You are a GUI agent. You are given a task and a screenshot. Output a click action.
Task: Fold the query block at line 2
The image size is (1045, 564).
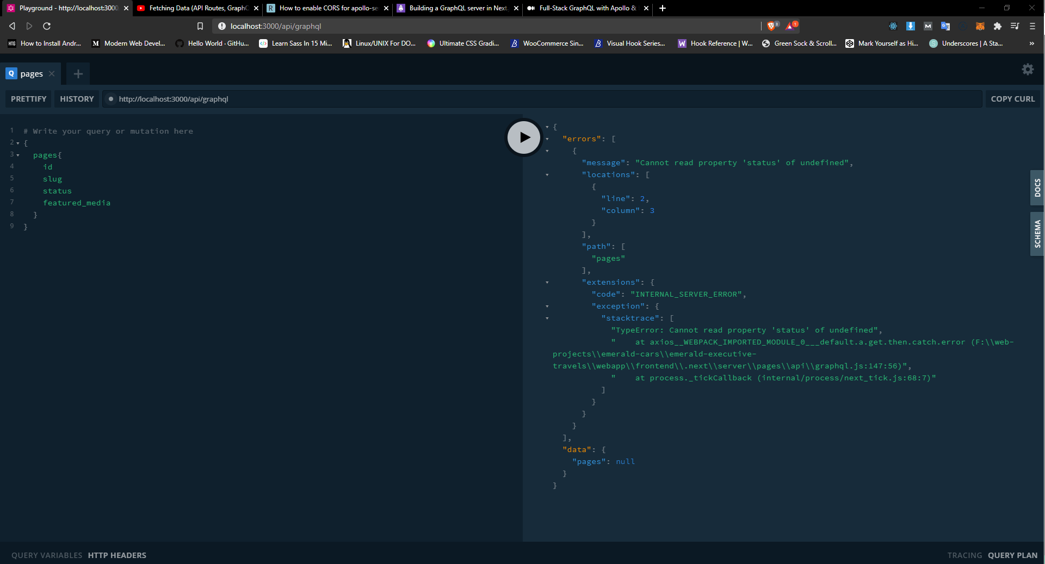[x=18, y=143]
